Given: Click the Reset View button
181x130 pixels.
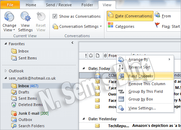Looking at the screenshot, I should pos(41,22).
